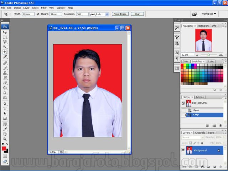
Task: Select the Rectangle shape tool
Action: coord(5,118)
